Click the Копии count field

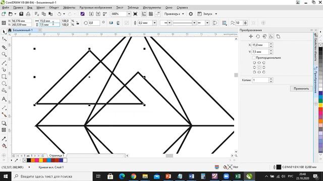[260, 80]
